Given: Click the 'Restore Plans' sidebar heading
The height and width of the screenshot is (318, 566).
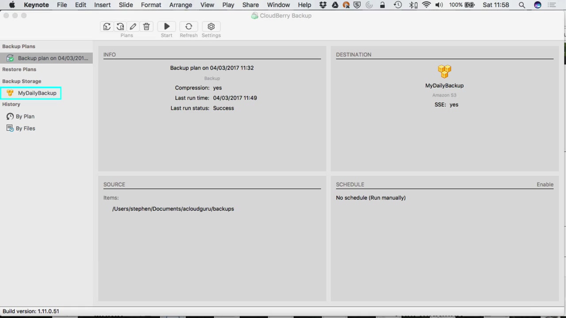Looking at the screenshot, I should [x=19, y=69].
